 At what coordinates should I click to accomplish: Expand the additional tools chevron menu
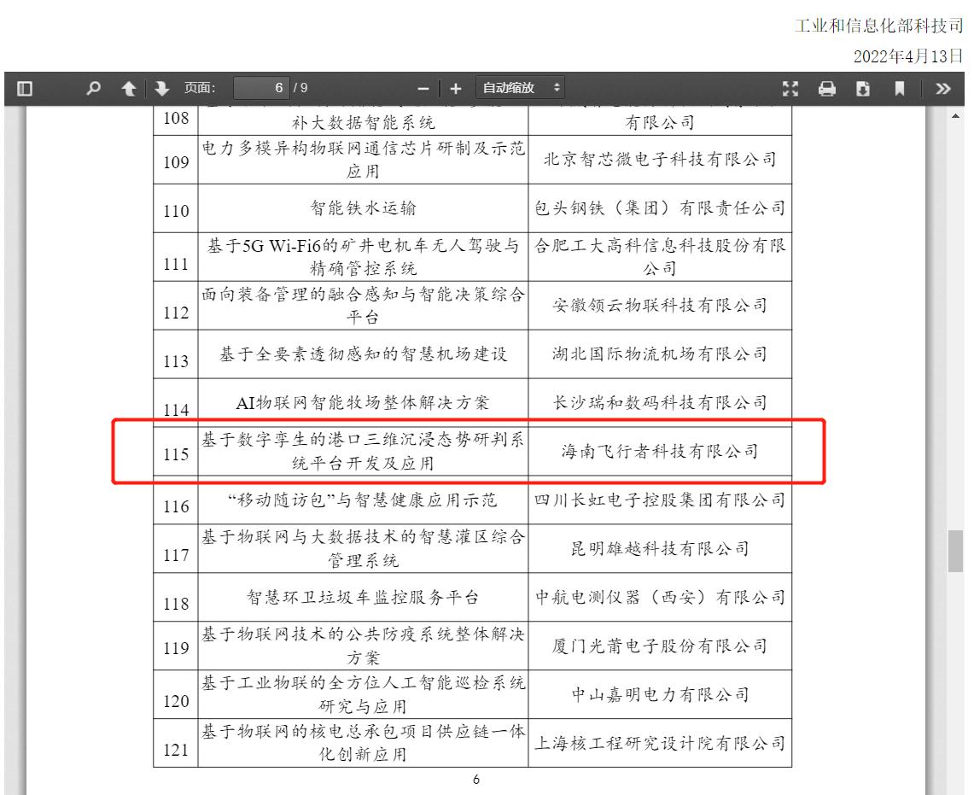tap(943, 88)
